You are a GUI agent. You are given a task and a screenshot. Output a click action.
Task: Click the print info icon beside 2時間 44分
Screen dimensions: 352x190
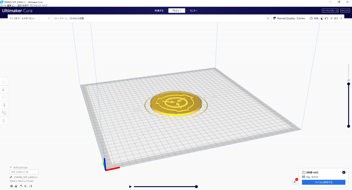click(344, 172)
